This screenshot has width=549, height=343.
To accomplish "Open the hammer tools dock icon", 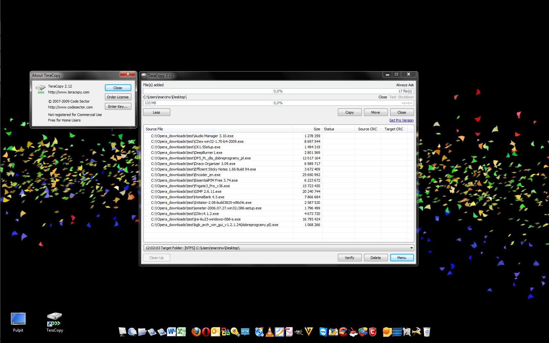I will [417, 332].
